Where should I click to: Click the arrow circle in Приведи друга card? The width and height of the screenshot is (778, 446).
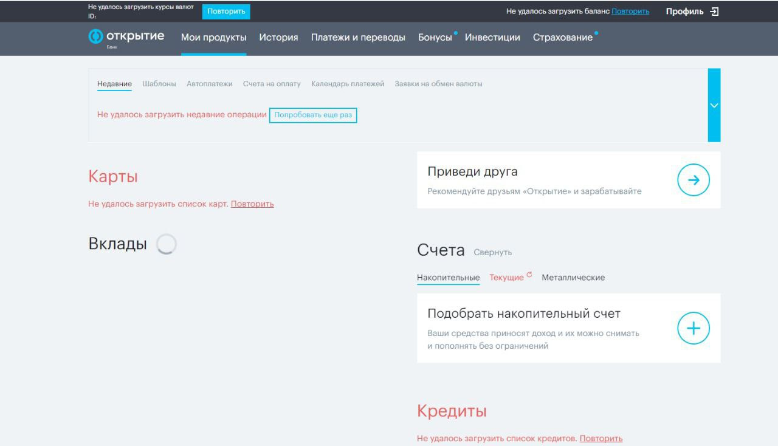click(694, 180)
